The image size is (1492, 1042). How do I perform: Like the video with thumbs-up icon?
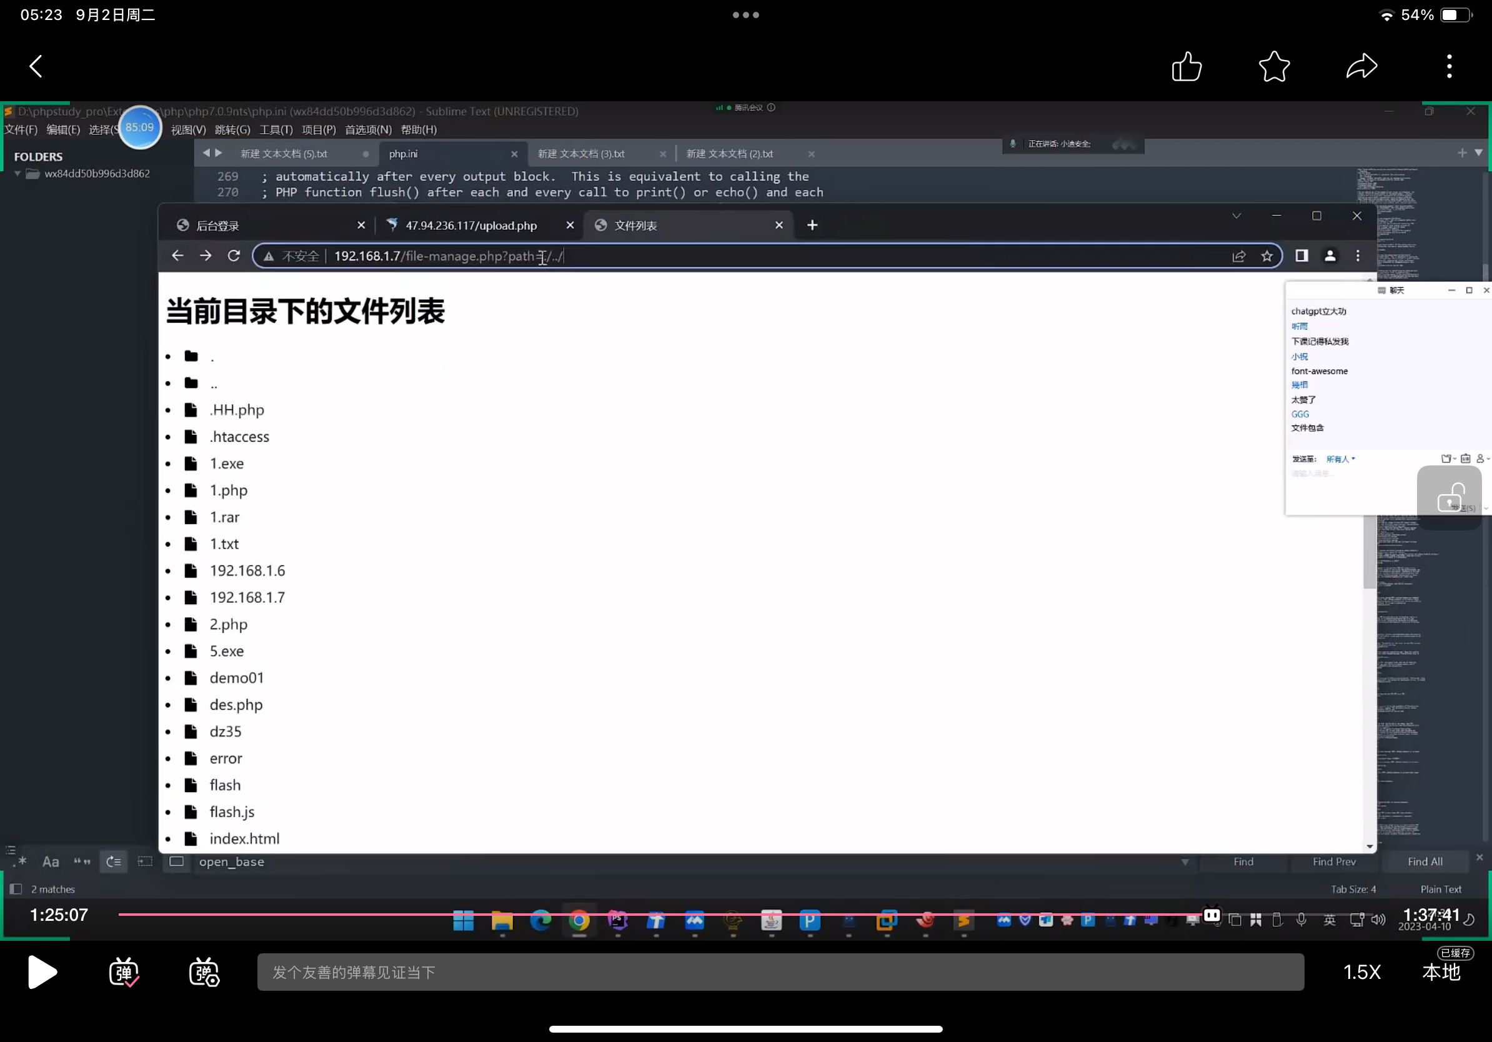1186,66
